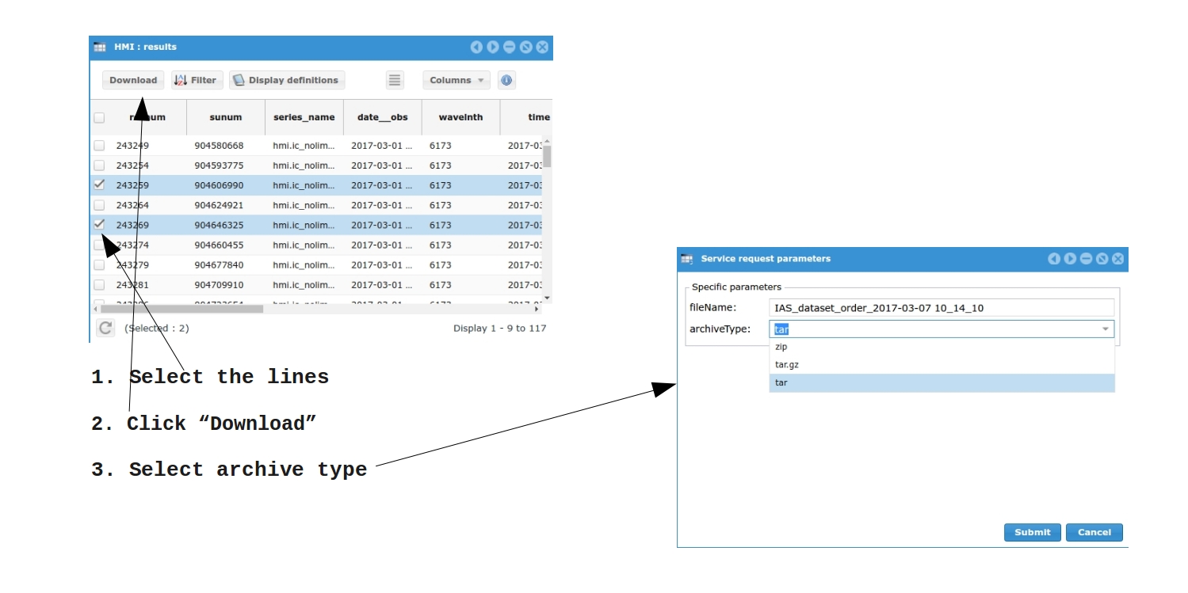Image resolution: width=1188 pixels, height=593 pixels.
Task: Click the blue info icon
Action: click(x=506, y=80)
